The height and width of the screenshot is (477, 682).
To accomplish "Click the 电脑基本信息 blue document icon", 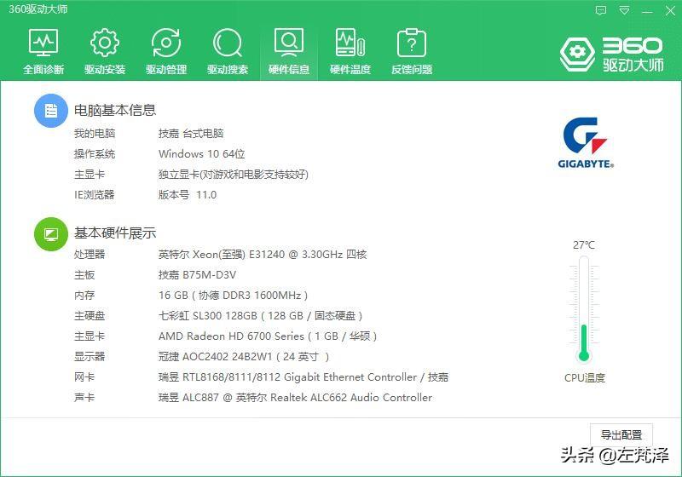I will [51, 111].
